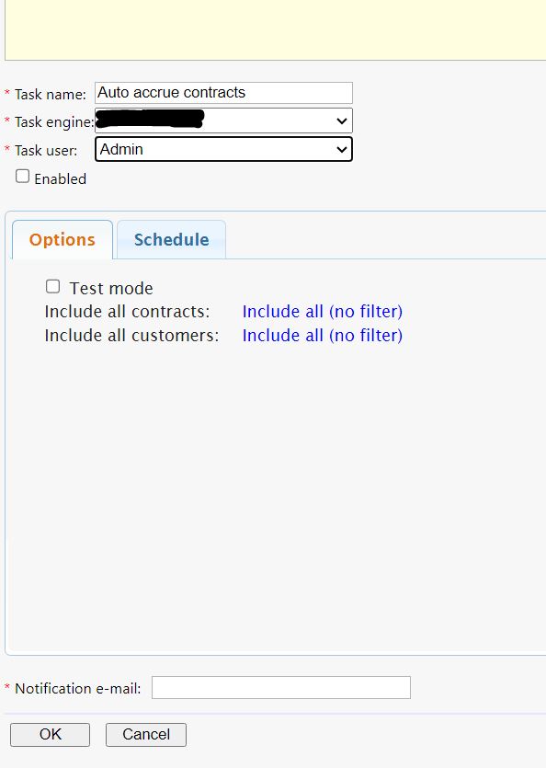Screen dimensions: 546x768
Task: Open contracts filter Include all link
Action: [x=323, y=312]
